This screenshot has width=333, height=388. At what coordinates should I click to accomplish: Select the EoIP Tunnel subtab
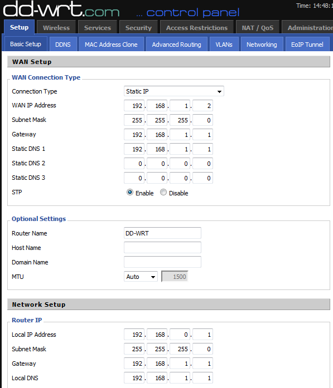(x=307, y=45)
